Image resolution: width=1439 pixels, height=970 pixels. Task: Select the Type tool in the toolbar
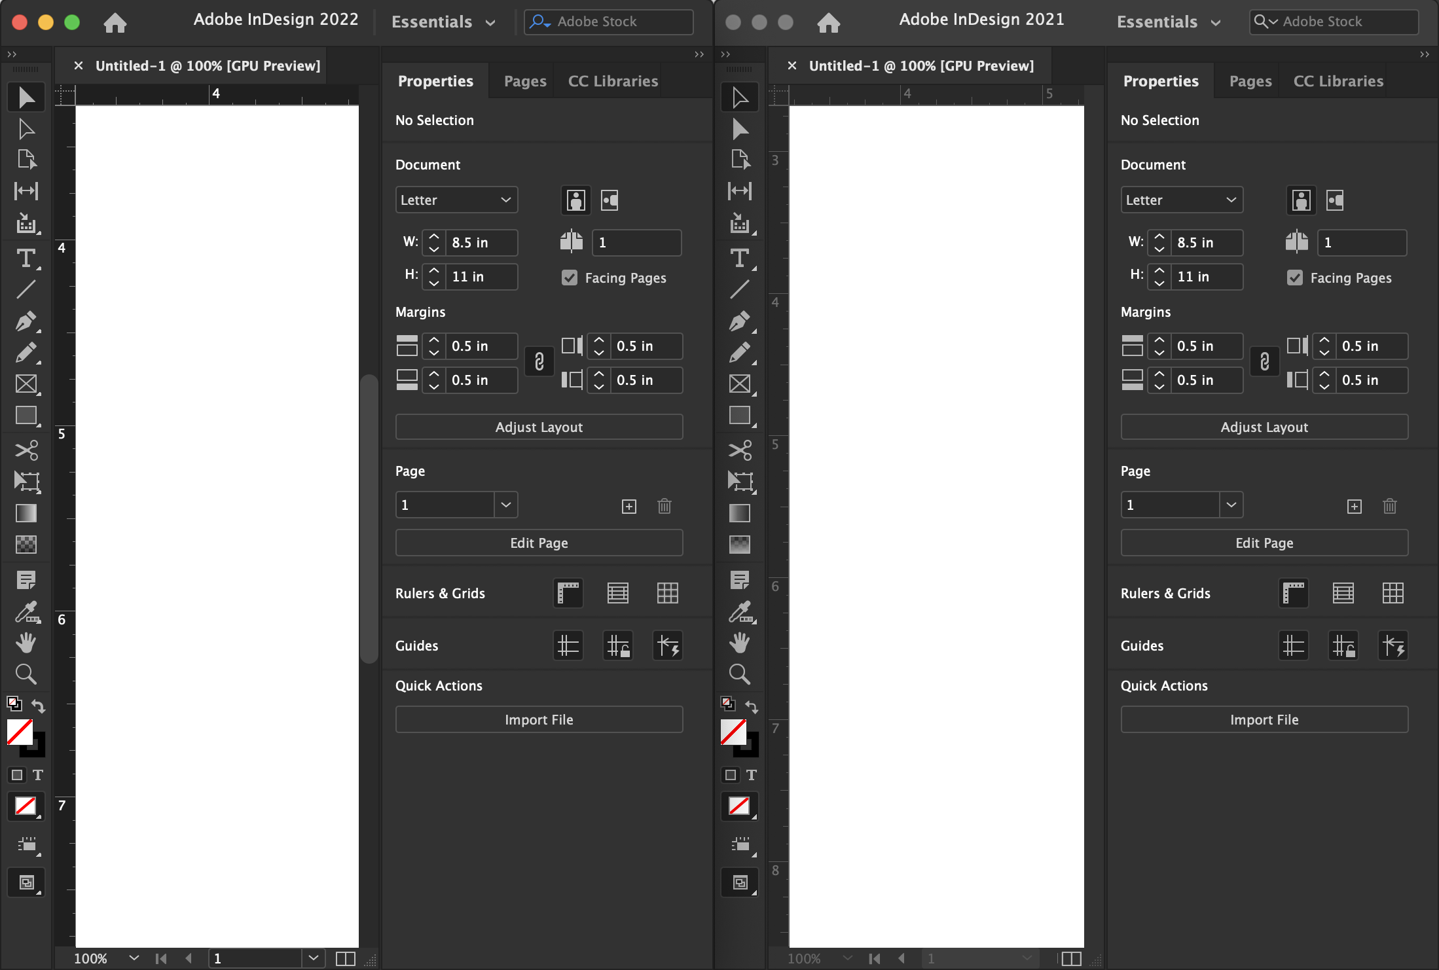(x=26, y=259)
